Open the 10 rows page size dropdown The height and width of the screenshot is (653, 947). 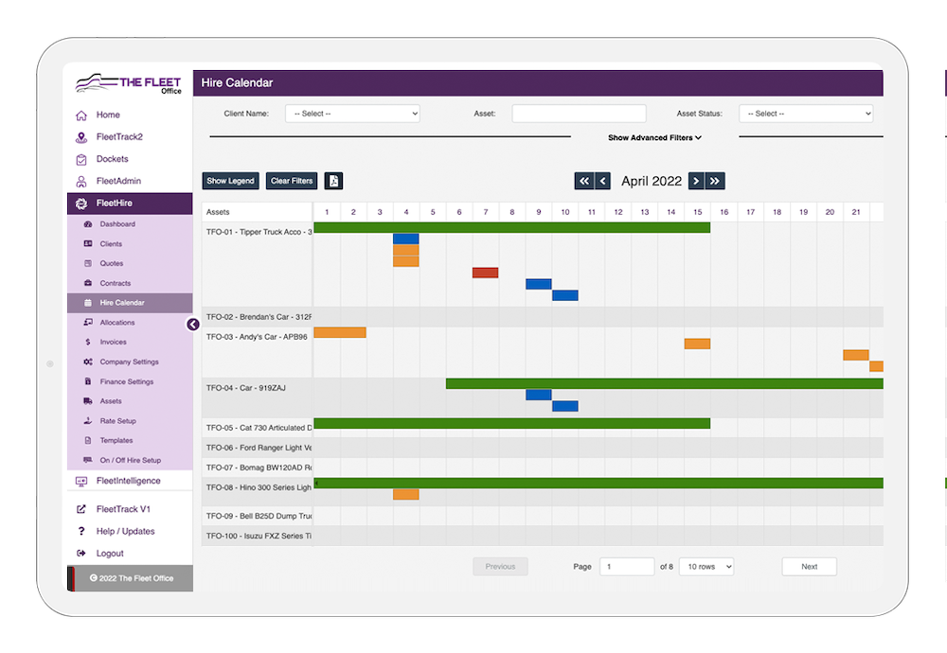(706, 567)
